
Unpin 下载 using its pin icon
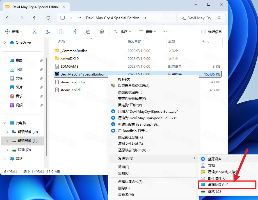tap(41, 69)
